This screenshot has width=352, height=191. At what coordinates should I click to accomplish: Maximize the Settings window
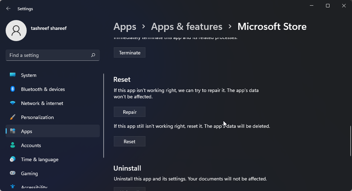point(328,6)
